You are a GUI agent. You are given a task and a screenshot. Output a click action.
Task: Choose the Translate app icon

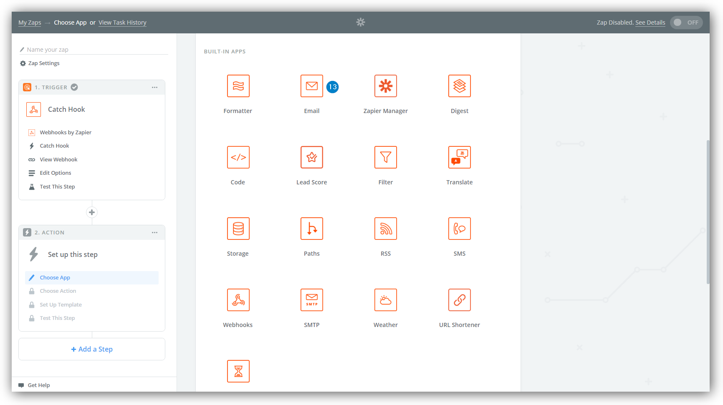[460, 157]
